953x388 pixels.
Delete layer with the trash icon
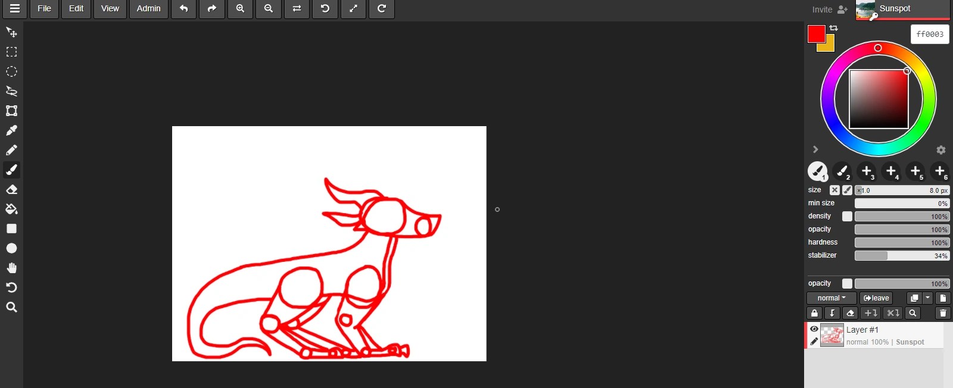click(x=942, y=313)
